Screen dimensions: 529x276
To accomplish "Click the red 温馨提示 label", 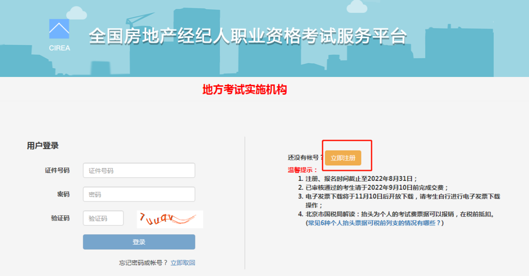I will [302, 170].
